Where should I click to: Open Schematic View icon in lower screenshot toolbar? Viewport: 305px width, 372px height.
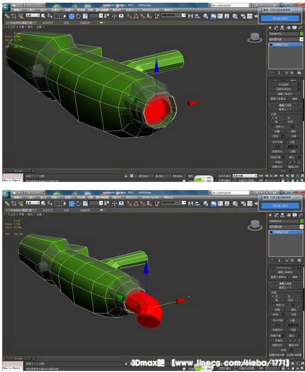227,203
